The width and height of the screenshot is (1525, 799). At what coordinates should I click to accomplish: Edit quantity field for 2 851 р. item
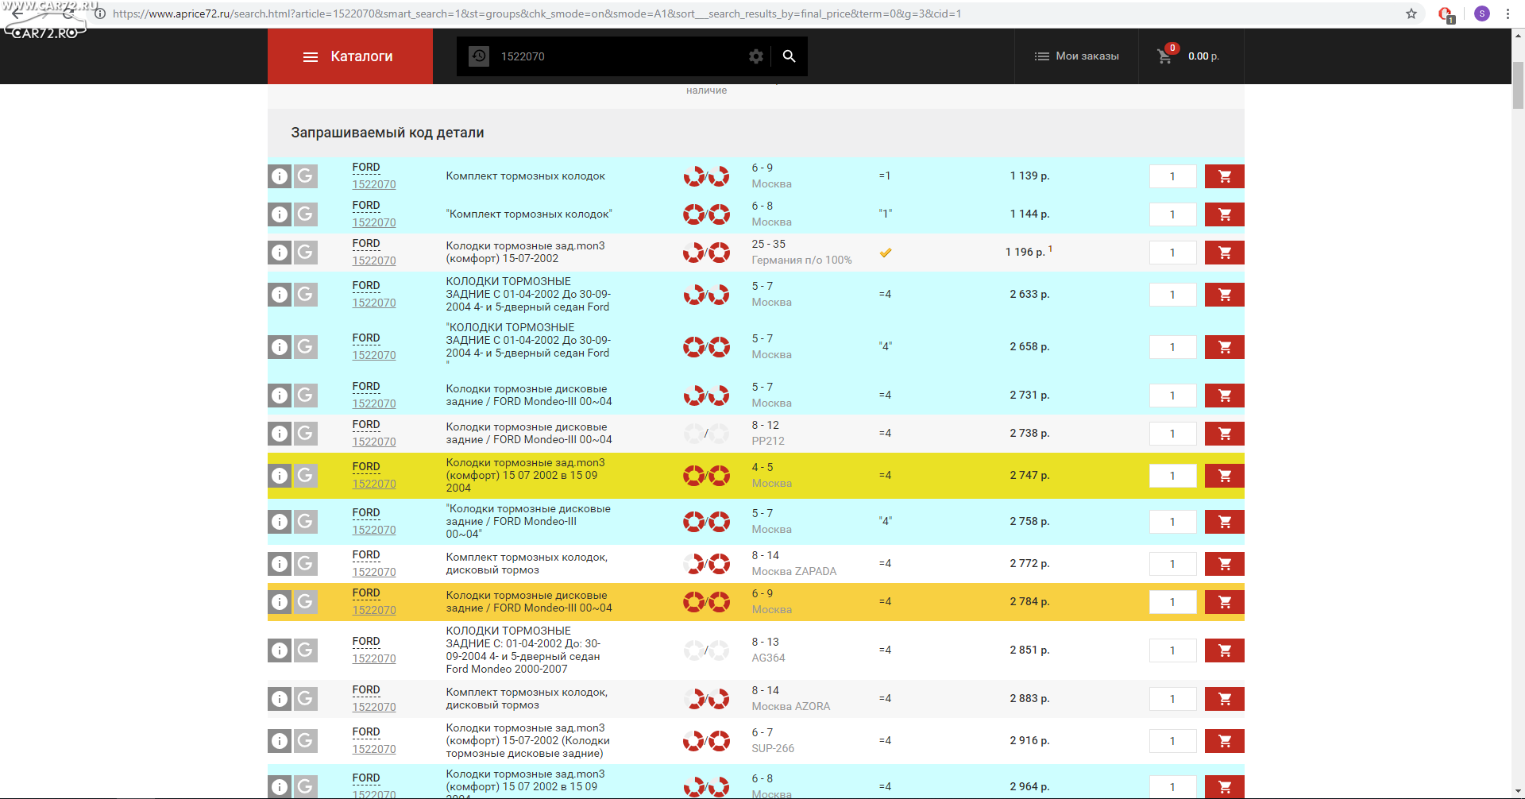click(x=1172, y=650)
